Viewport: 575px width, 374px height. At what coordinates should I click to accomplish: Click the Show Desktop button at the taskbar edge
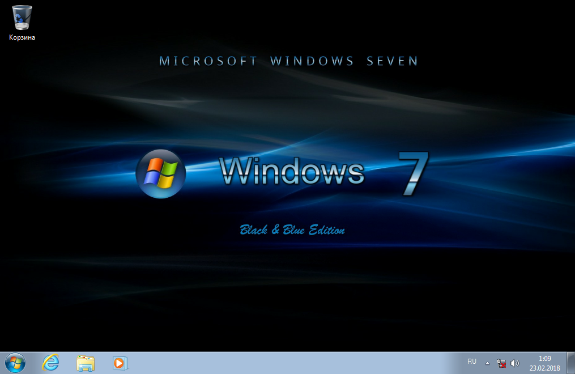570,363
